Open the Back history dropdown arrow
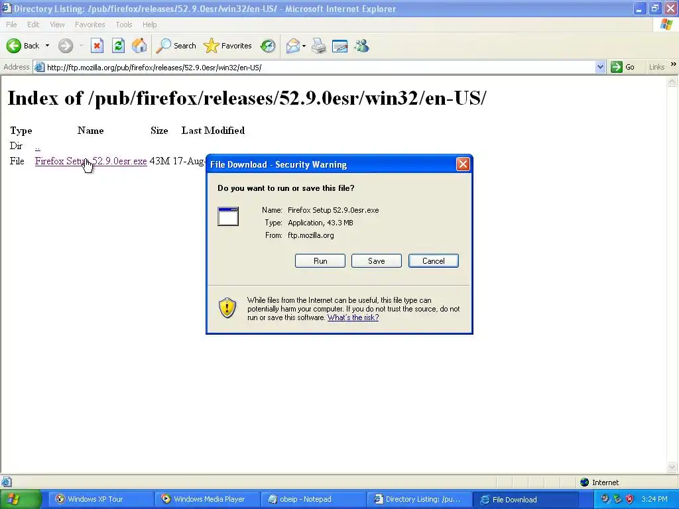This screenshot has width=679, height=509. 47,46
